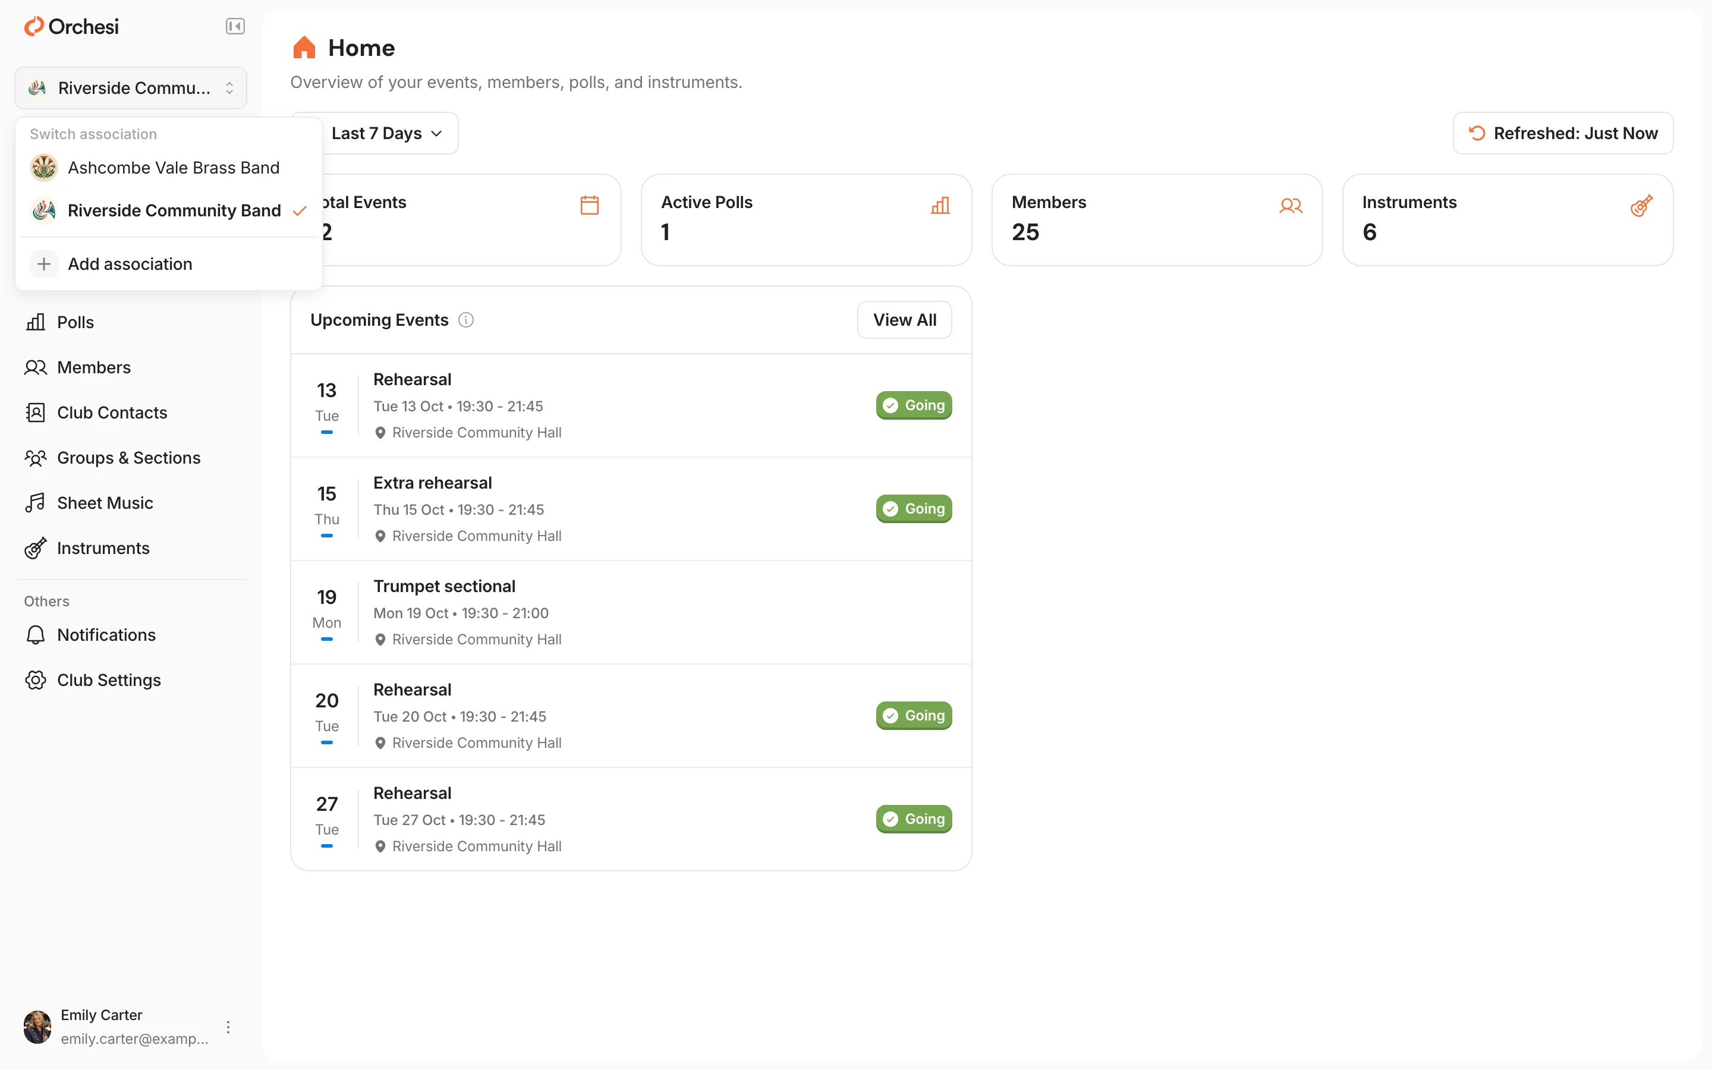
Task: Navigate to Groups & Sections
Action: point(131,458)
